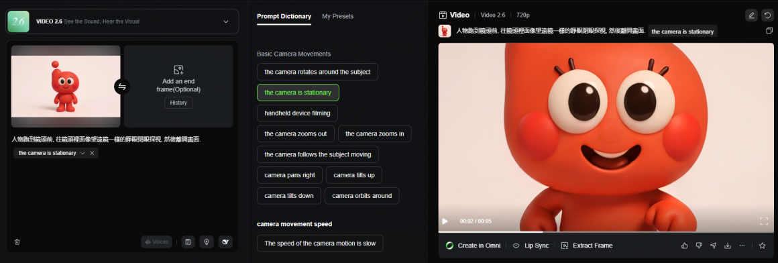The image size is (778, 263).
Task: Select camera tilts down prompt
Action: pos(289,196)
